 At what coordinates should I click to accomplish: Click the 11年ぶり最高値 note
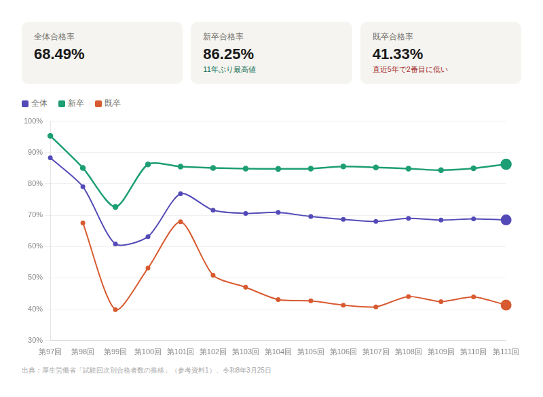point(229,69)
